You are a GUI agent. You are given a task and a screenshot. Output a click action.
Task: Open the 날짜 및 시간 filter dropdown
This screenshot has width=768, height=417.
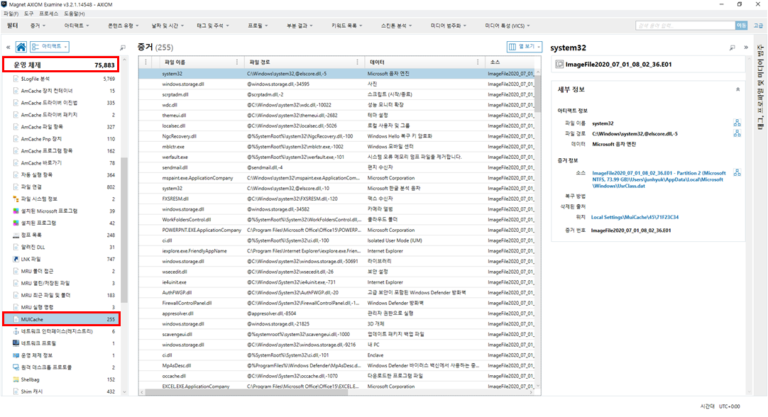click(168, 26)
